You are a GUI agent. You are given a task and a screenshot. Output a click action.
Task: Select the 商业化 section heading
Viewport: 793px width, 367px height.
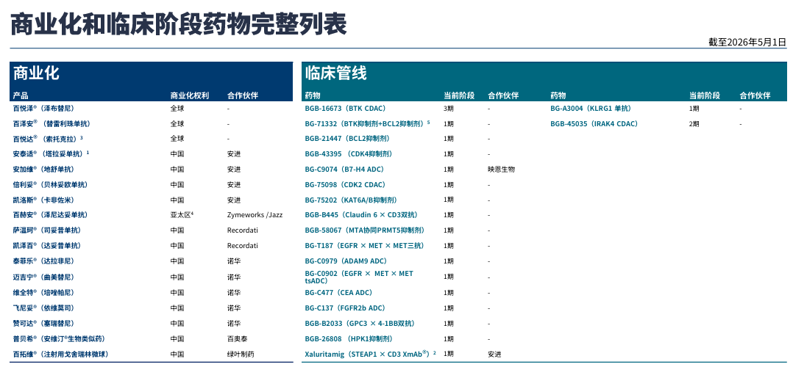36,73
